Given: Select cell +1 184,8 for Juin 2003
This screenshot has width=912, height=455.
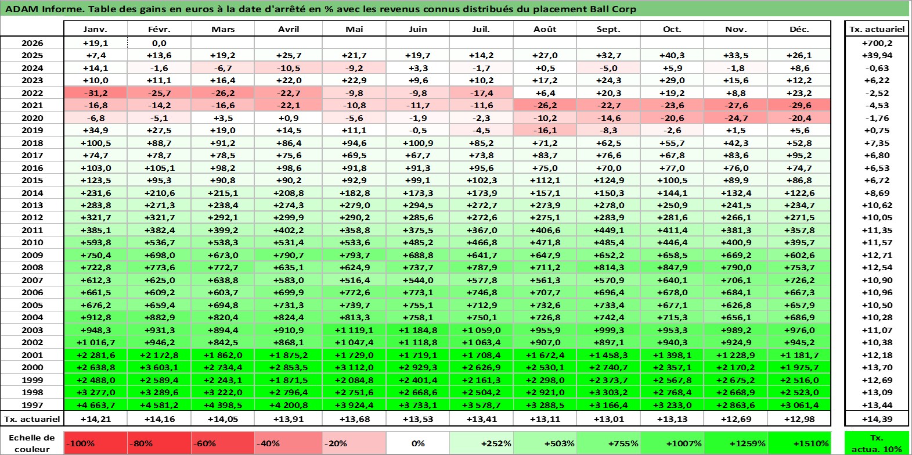Looking at the screenshot, I should (417, 330).
